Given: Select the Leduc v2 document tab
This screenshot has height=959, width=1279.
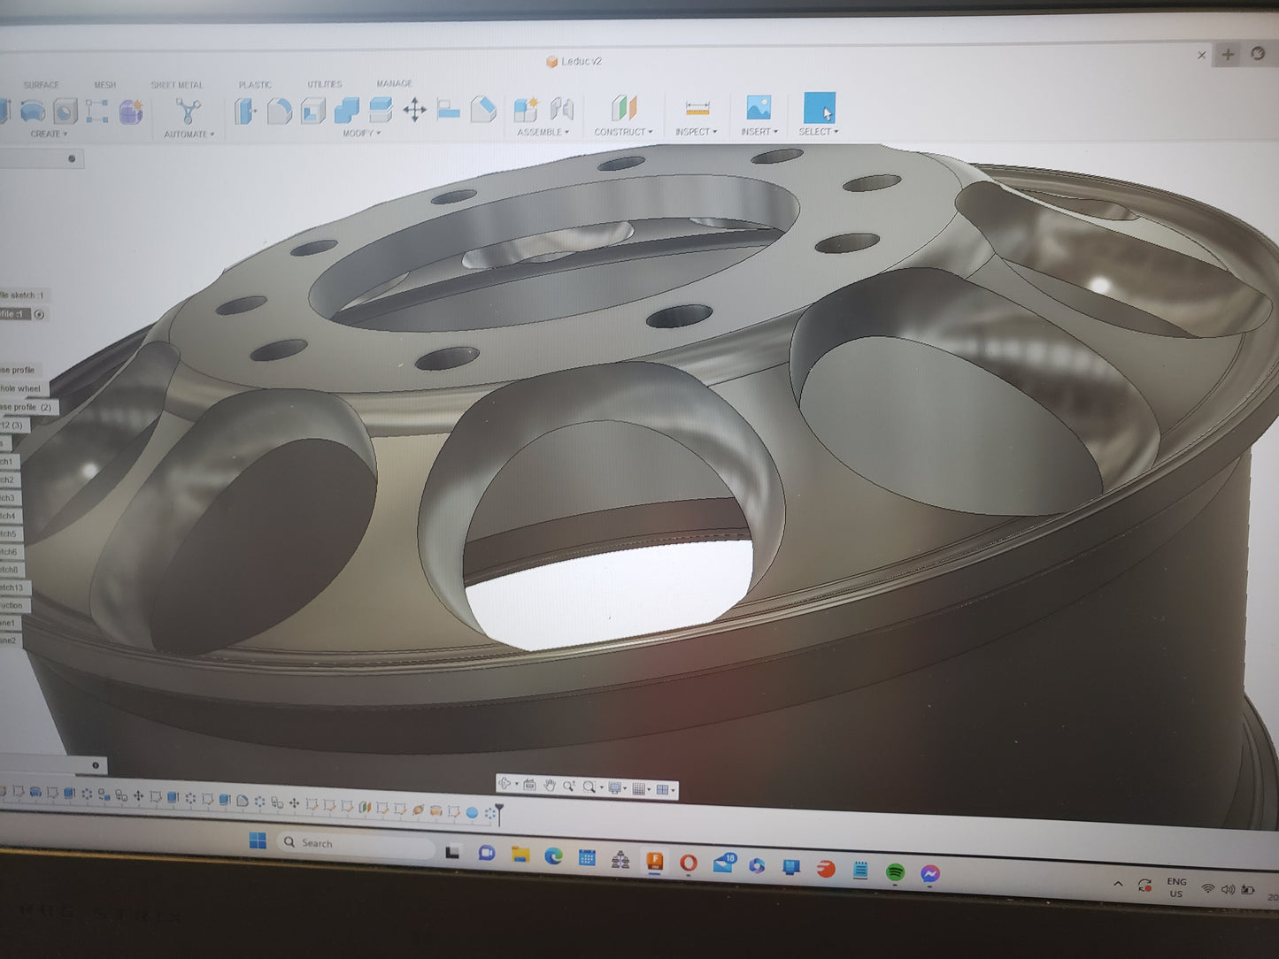Looking at the screenshot, I should coord(574,61).
